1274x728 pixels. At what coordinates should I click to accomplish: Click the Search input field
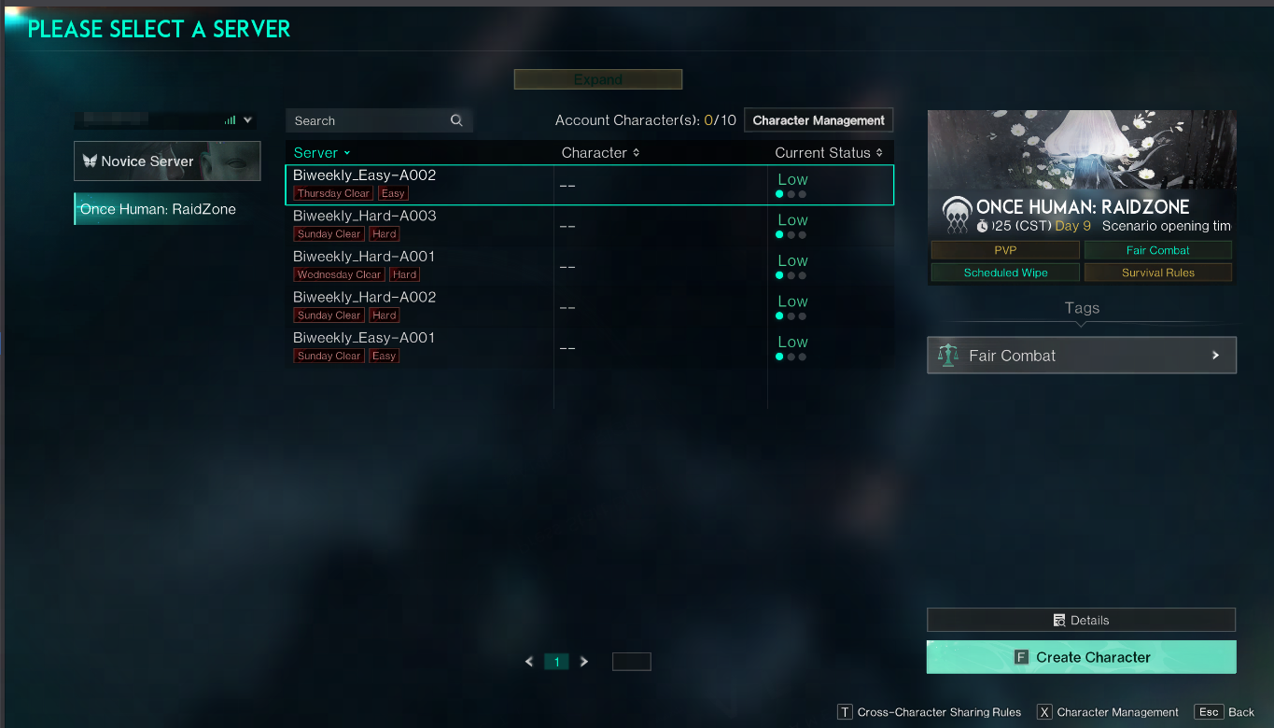(379, 120)
